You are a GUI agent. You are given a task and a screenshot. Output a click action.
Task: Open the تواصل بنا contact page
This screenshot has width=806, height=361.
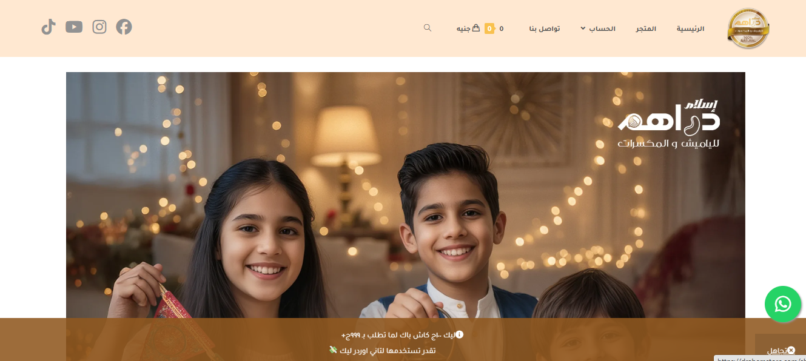coord(545,28)
